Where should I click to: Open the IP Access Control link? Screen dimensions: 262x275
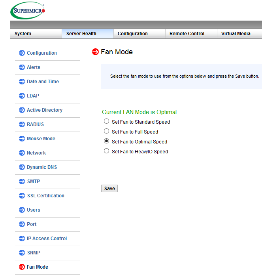(47, 239)
